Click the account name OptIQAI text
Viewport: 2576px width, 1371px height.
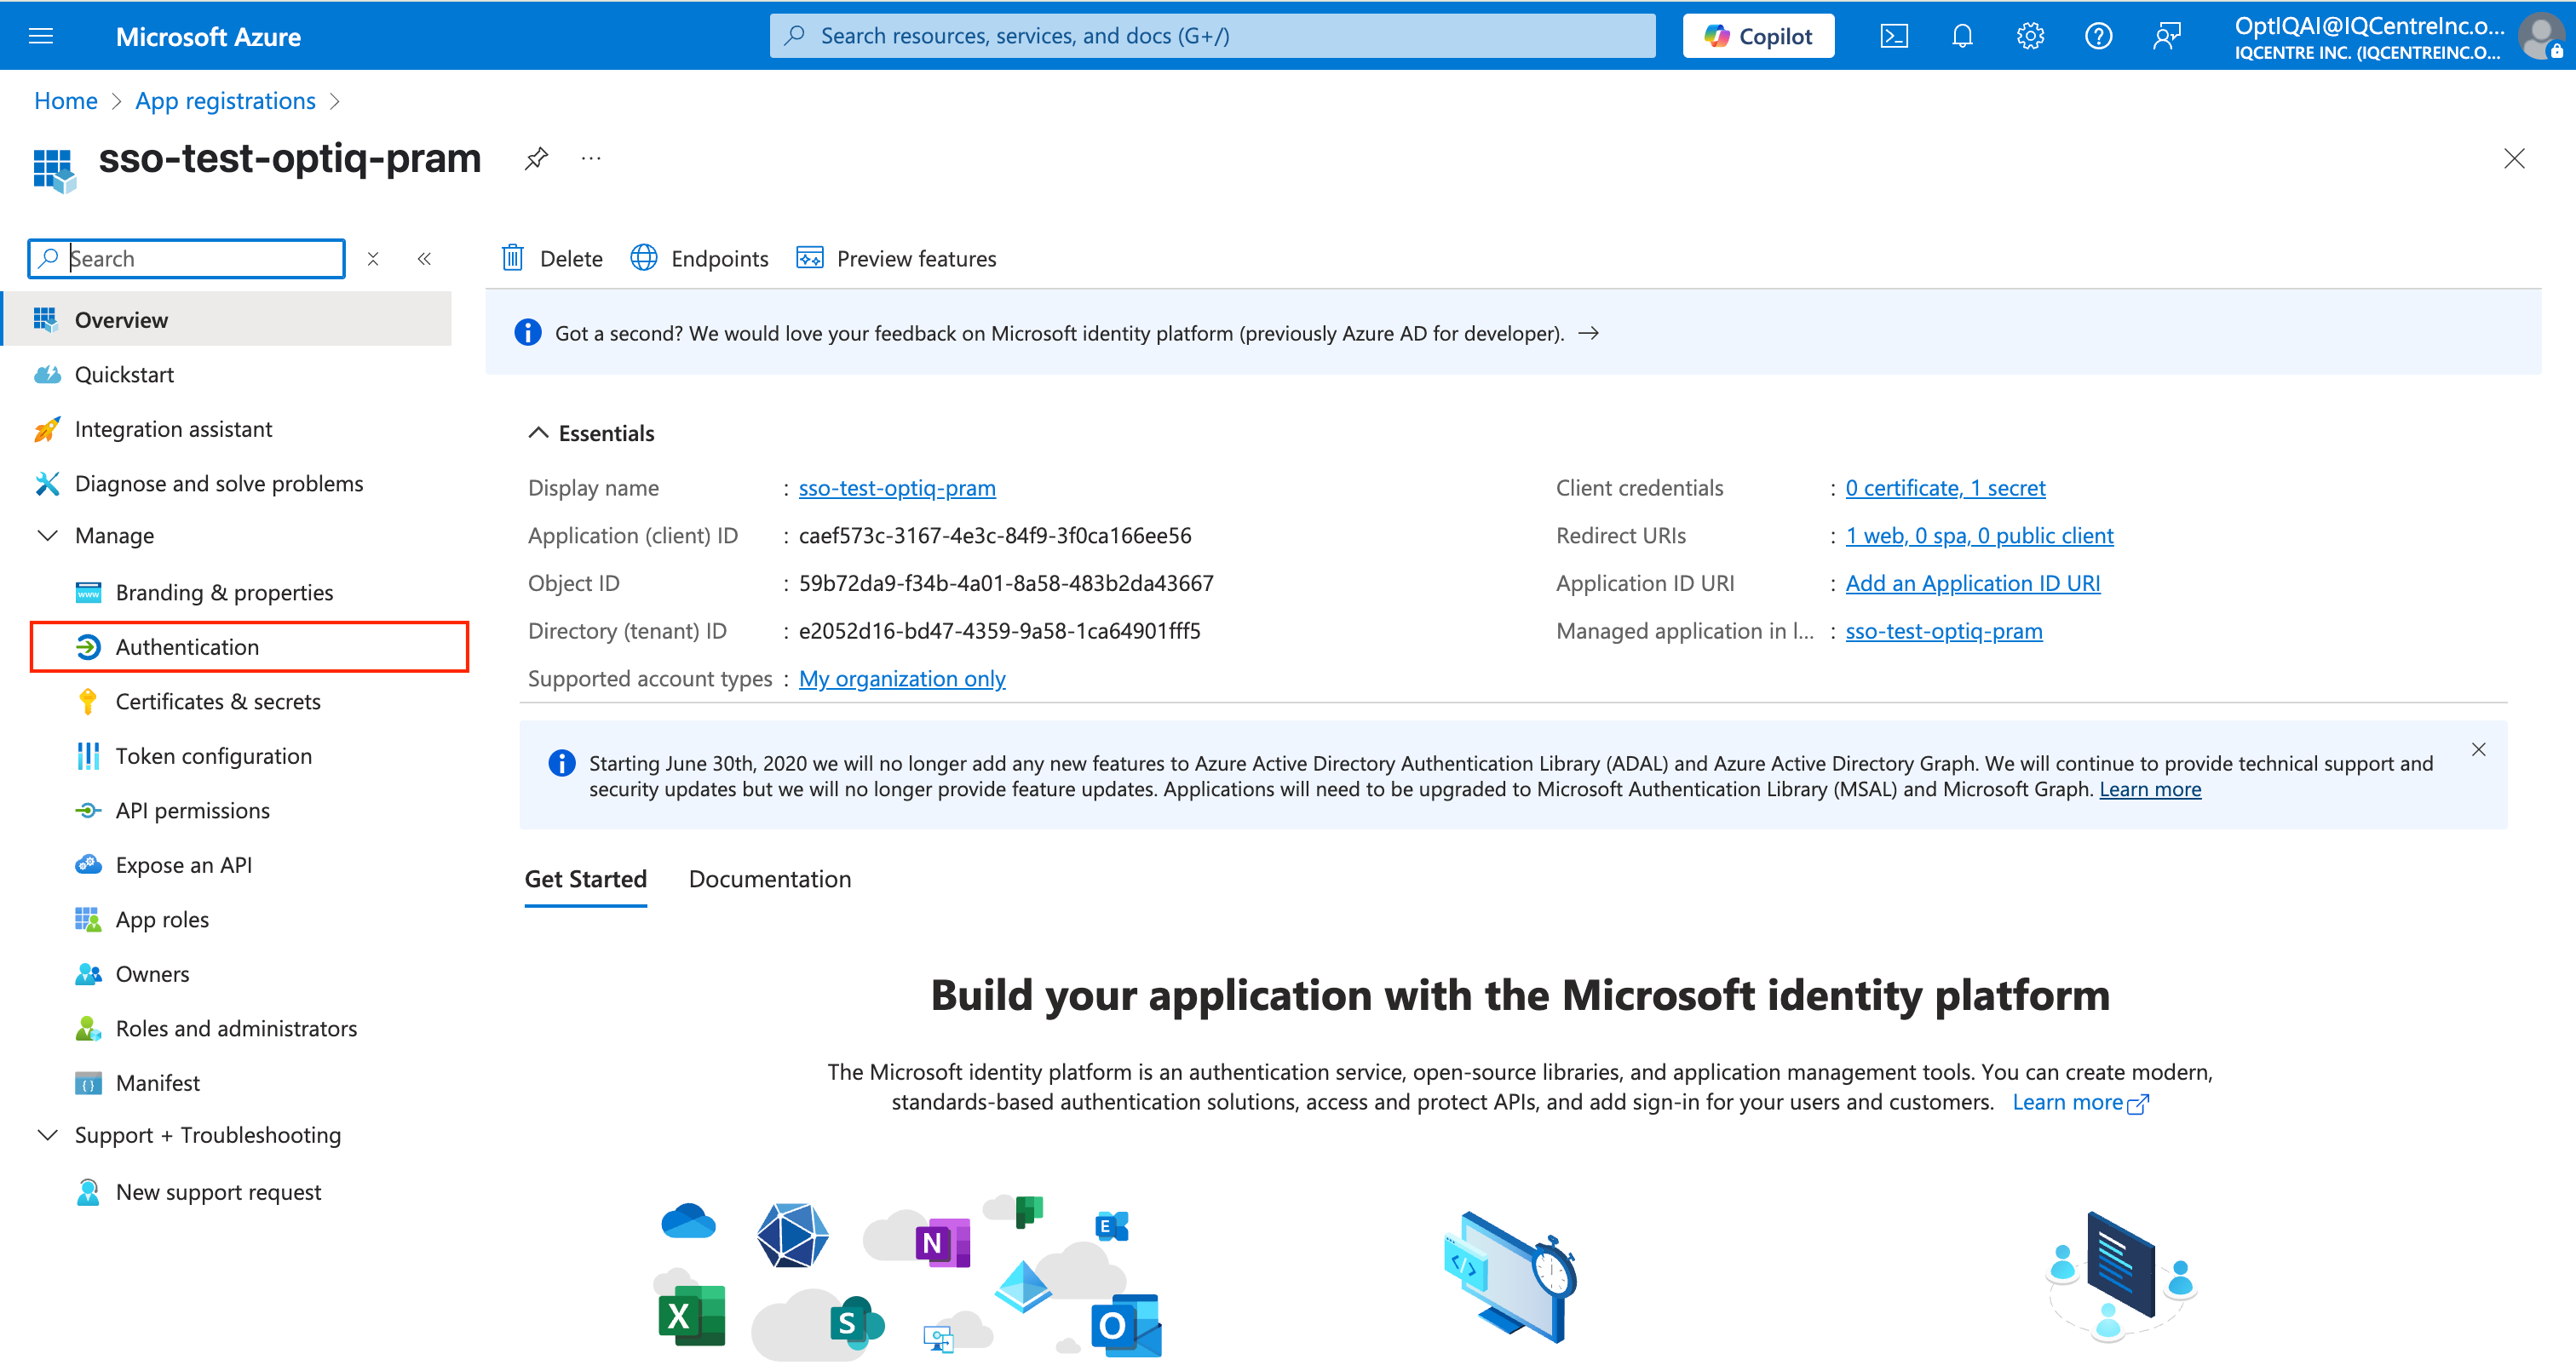(x=2368, y=27)
